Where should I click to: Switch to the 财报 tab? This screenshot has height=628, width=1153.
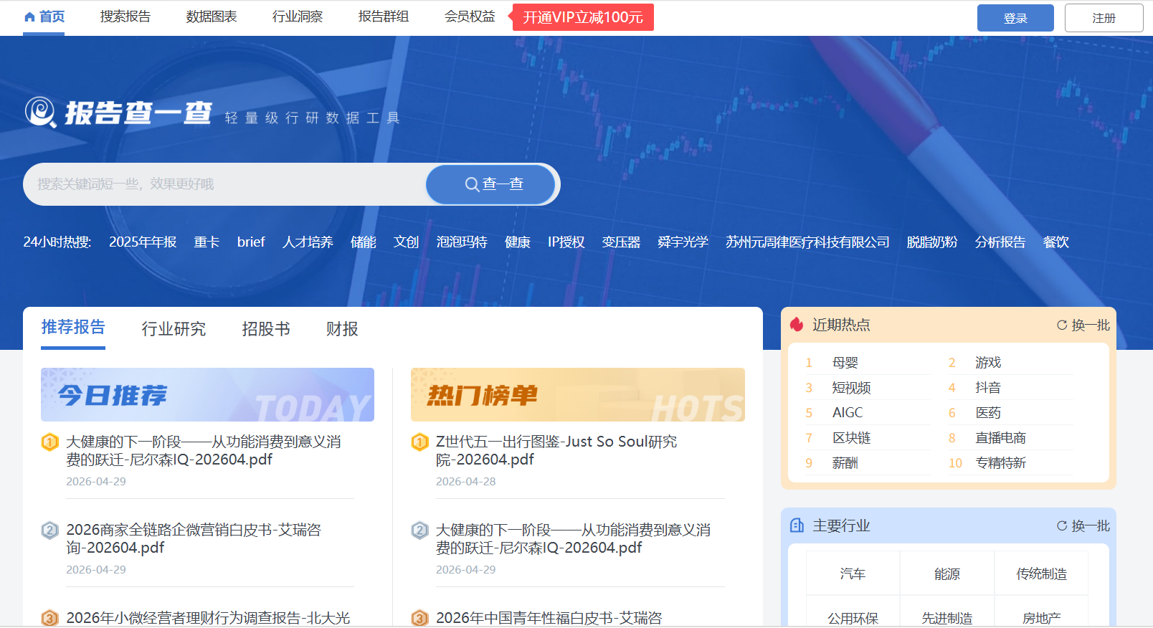pyautogui.click(x=342, y=329)
